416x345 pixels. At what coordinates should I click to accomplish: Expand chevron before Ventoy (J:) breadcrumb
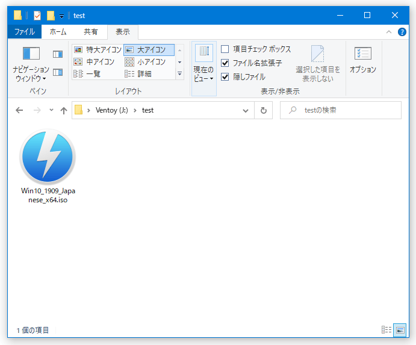pyautogui.click(x=89, y=110)
